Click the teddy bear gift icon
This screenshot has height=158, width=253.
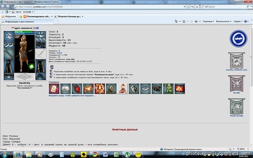point(122,89)
